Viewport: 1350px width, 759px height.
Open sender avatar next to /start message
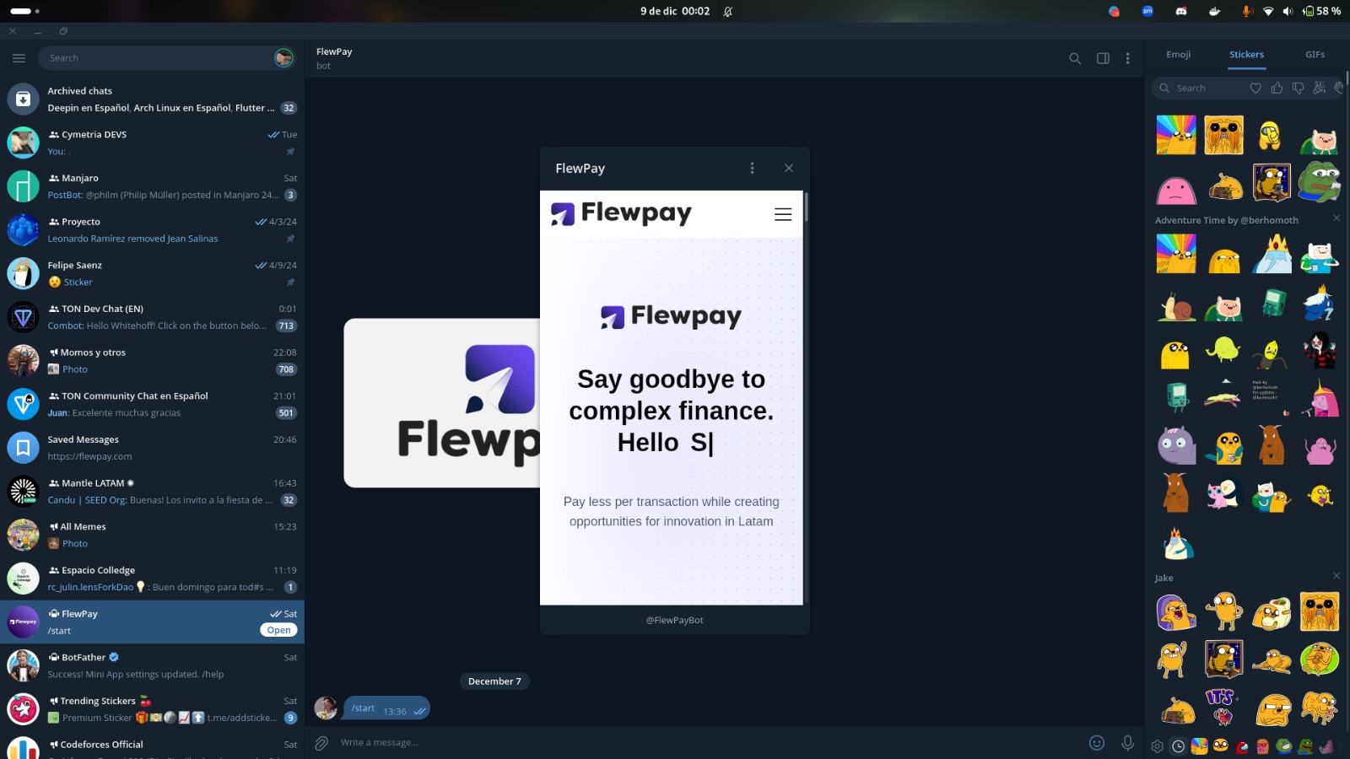click(326, 708)
